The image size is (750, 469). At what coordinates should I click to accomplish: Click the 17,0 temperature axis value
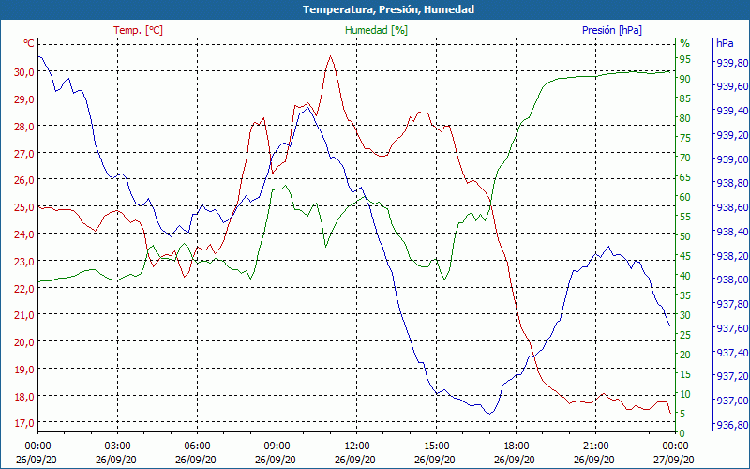pyautogui.click(x=22, y=423)
